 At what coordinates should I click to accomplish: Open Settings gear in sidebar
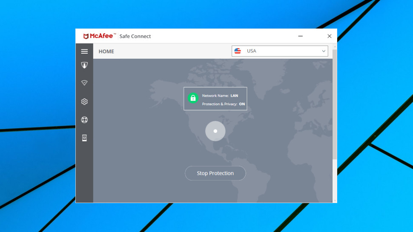(84, 101)
